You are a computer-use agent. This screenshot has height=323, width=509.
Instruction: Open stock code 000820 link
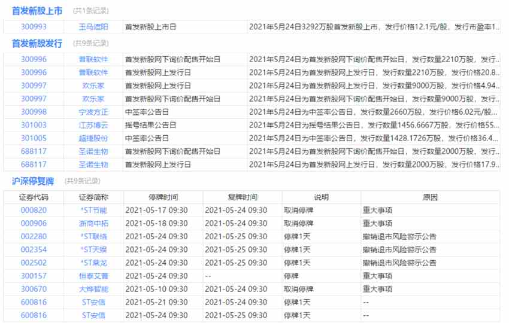click(34, 211)
